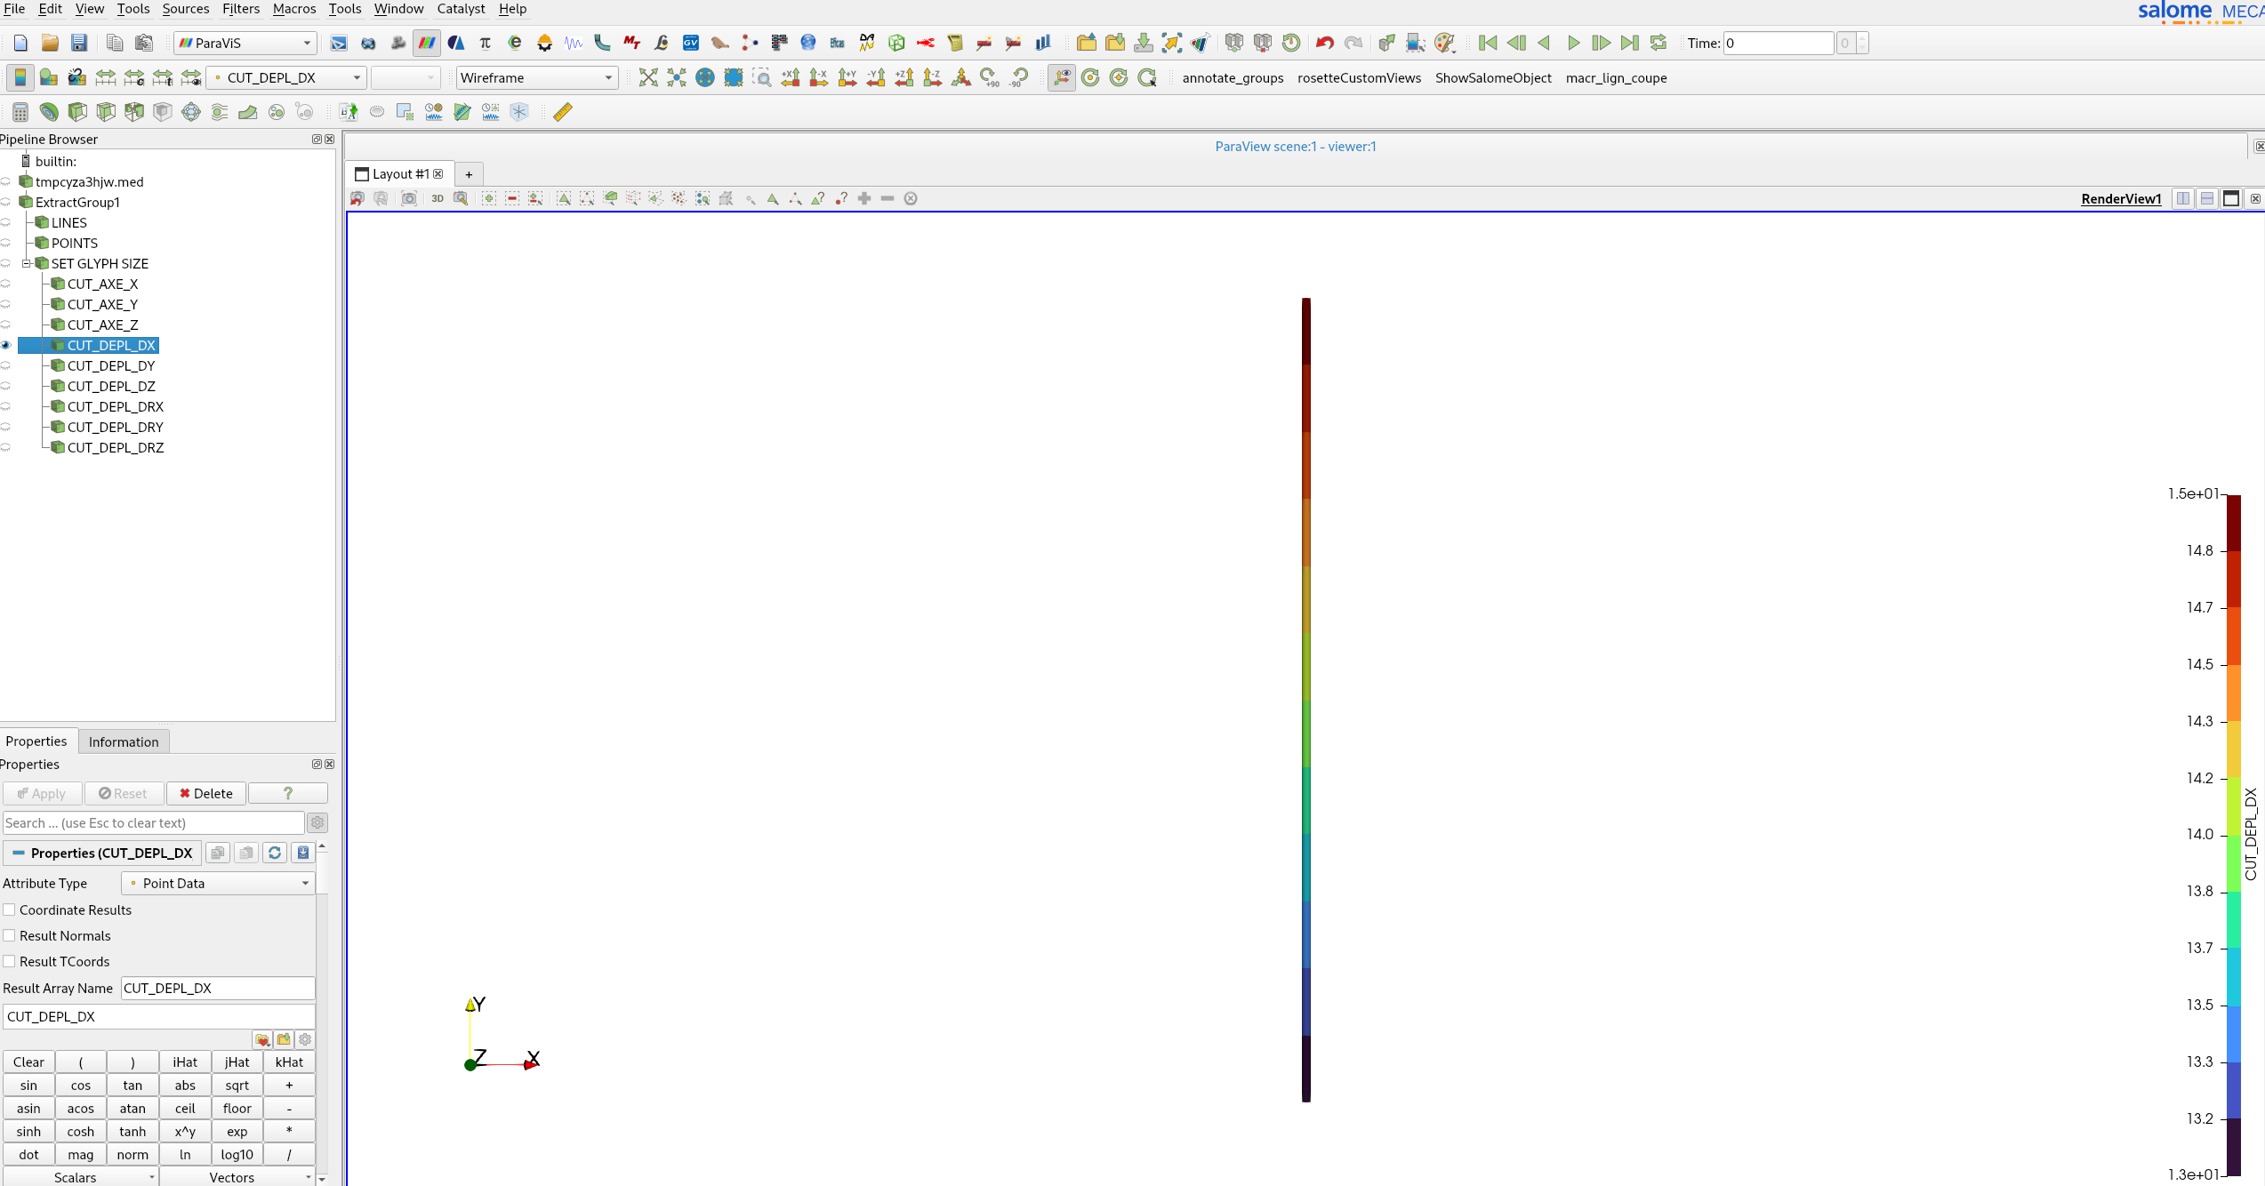Open the ParaViS module dropdown
2265x1186 pixels.
(245, 43)
